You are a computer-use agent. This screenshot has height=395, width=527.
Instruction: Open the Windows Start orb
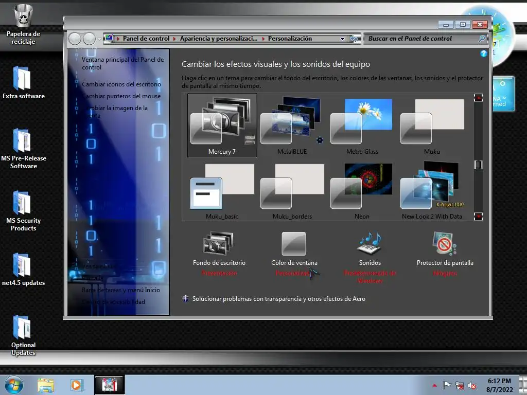[x=14, y=385]
